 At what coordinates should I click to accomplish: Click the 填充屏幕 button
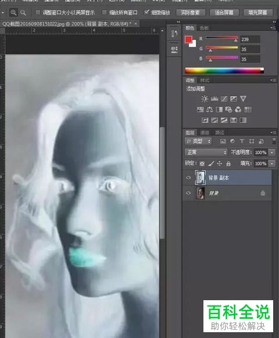click(257, 13)
